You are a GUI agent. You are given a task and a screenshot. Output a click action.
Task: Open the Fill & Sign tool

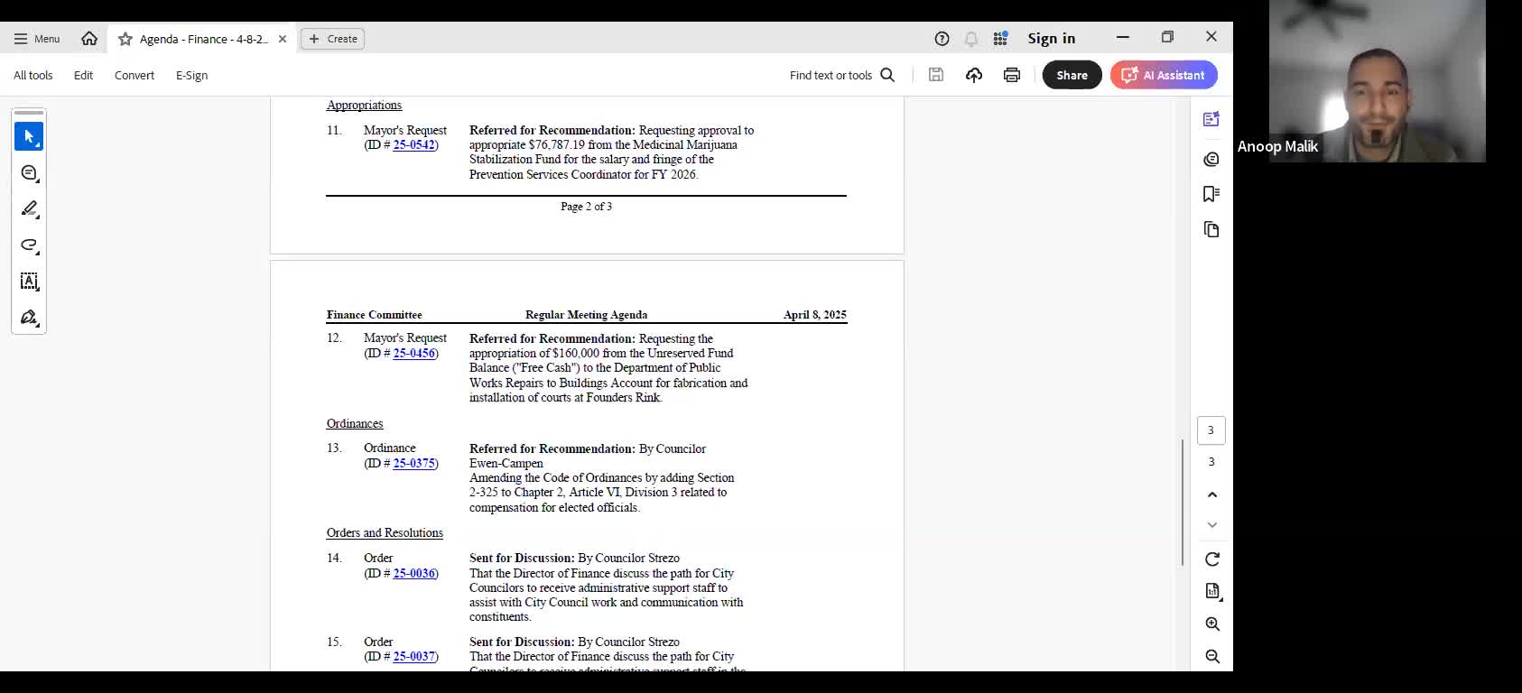[29, 318]
